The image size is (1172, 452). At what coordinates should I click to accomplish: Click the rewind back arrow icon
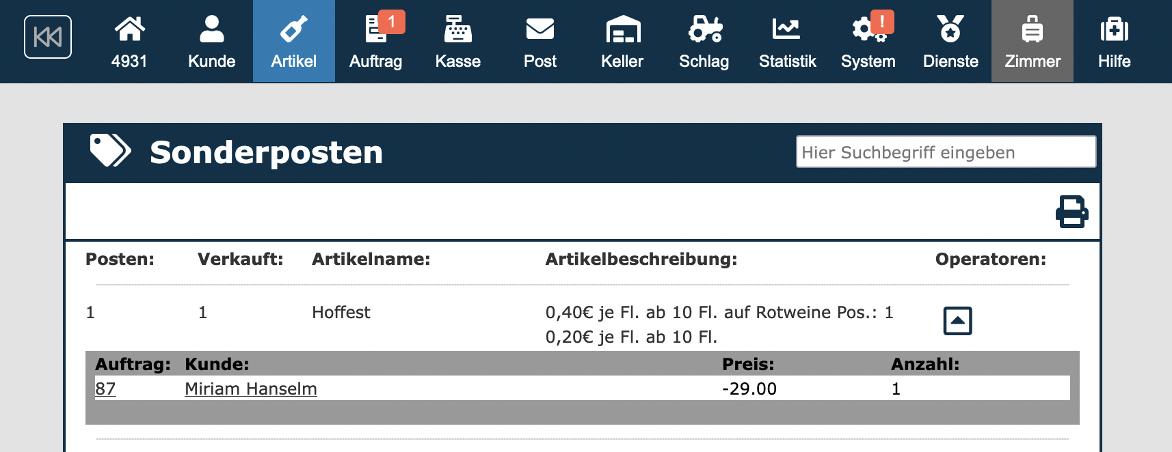48,37
